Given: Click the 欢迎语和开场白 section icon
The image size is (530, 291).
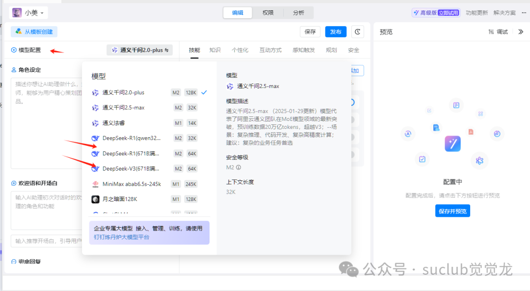Looking at the screenshot, I should [x=14, y=183].
